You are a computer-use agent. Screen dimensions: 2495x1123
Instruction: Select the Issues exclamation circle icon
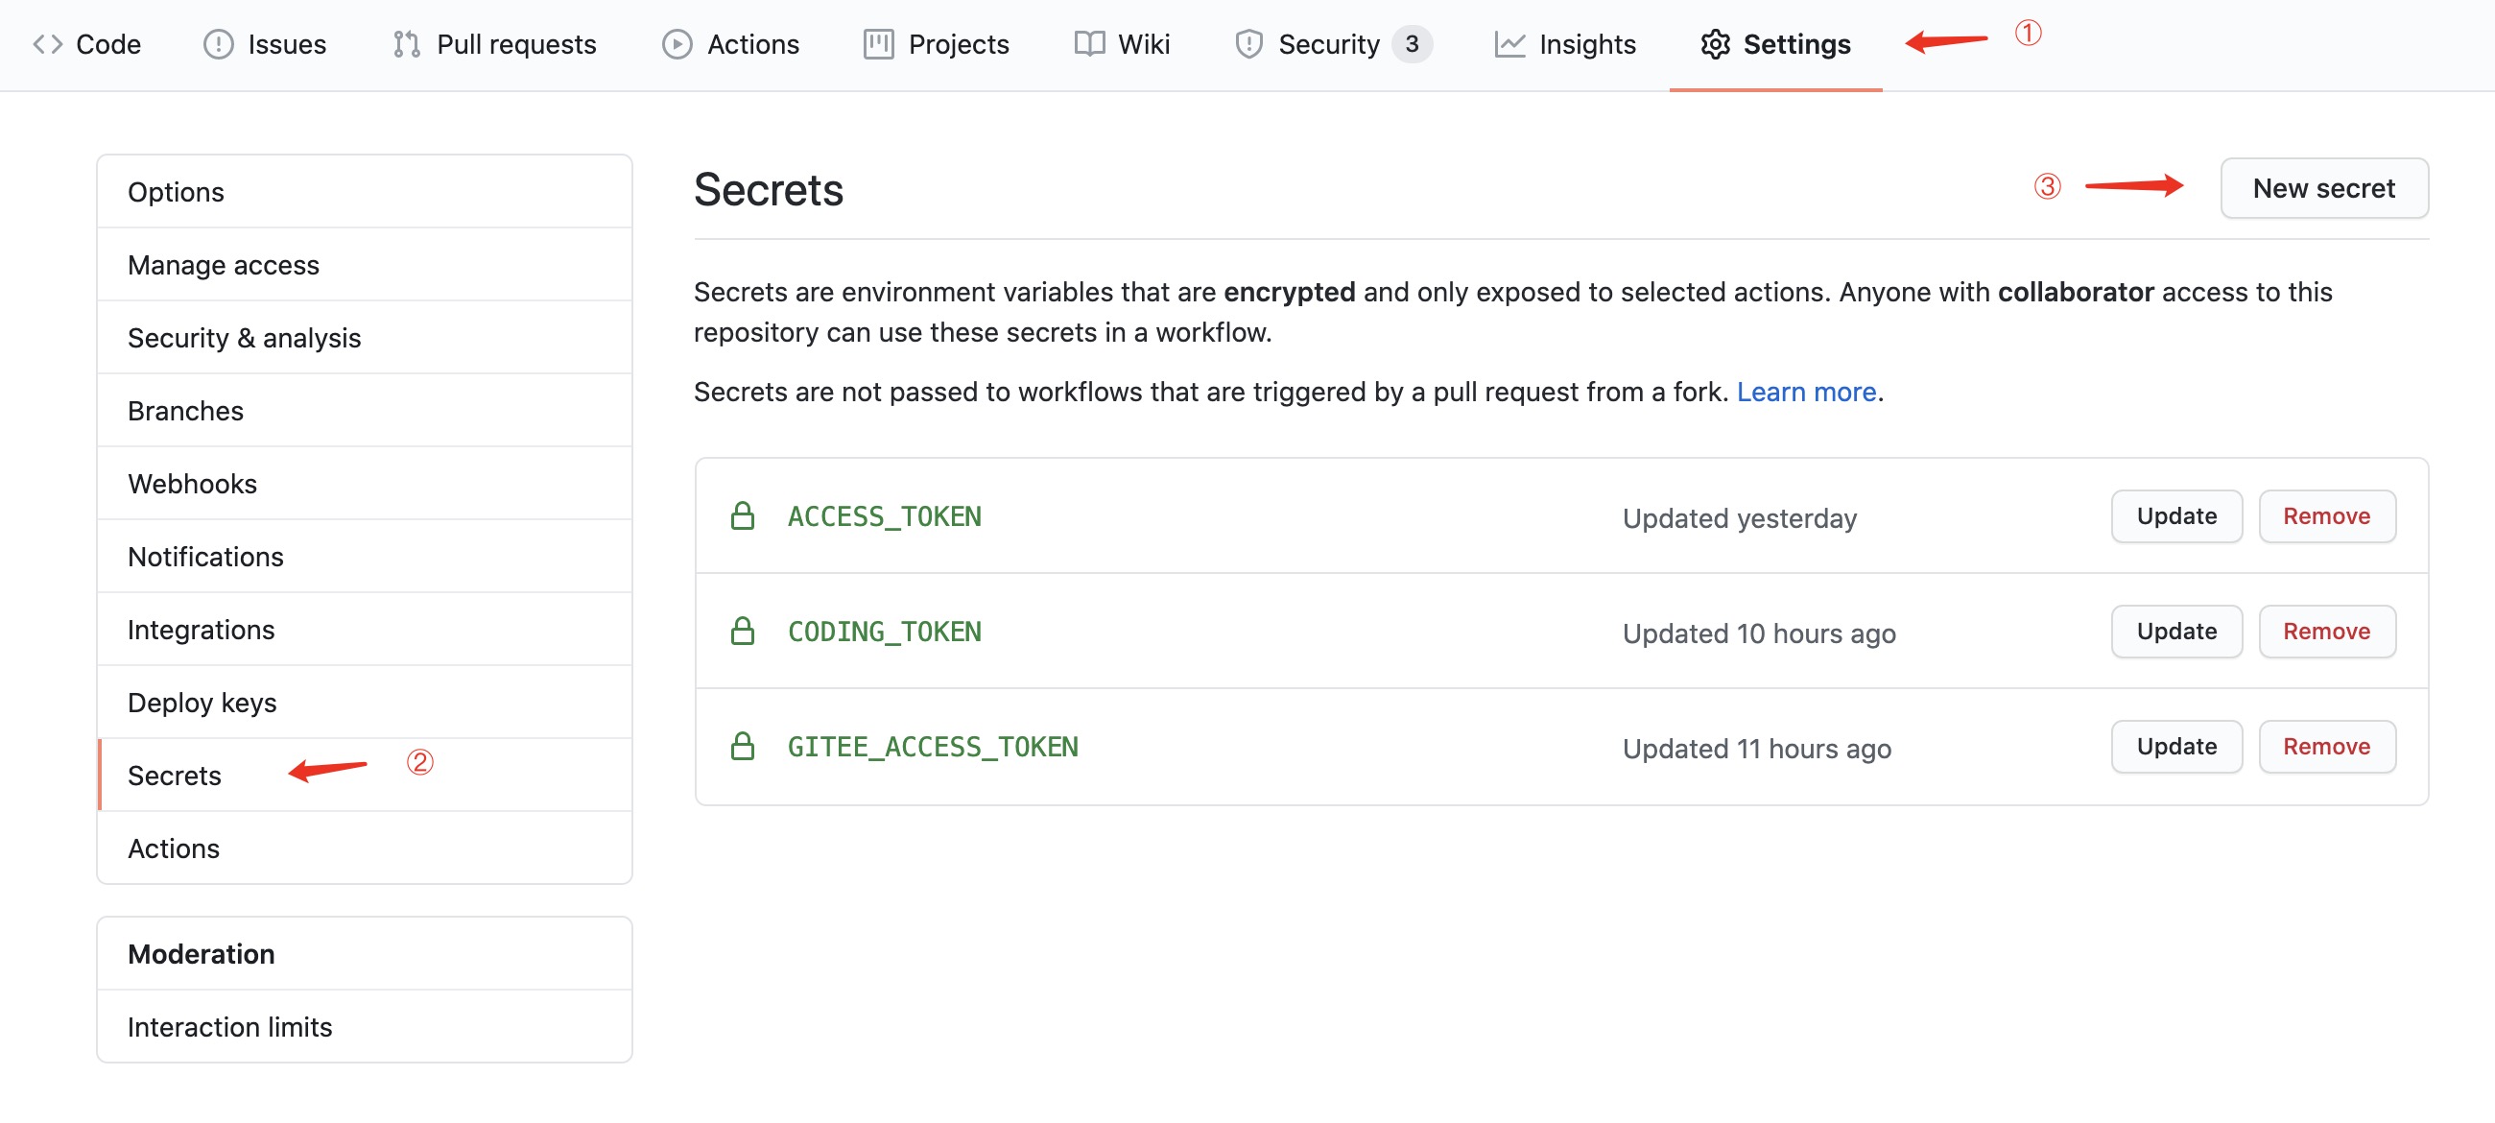click(x=217, y=43)
